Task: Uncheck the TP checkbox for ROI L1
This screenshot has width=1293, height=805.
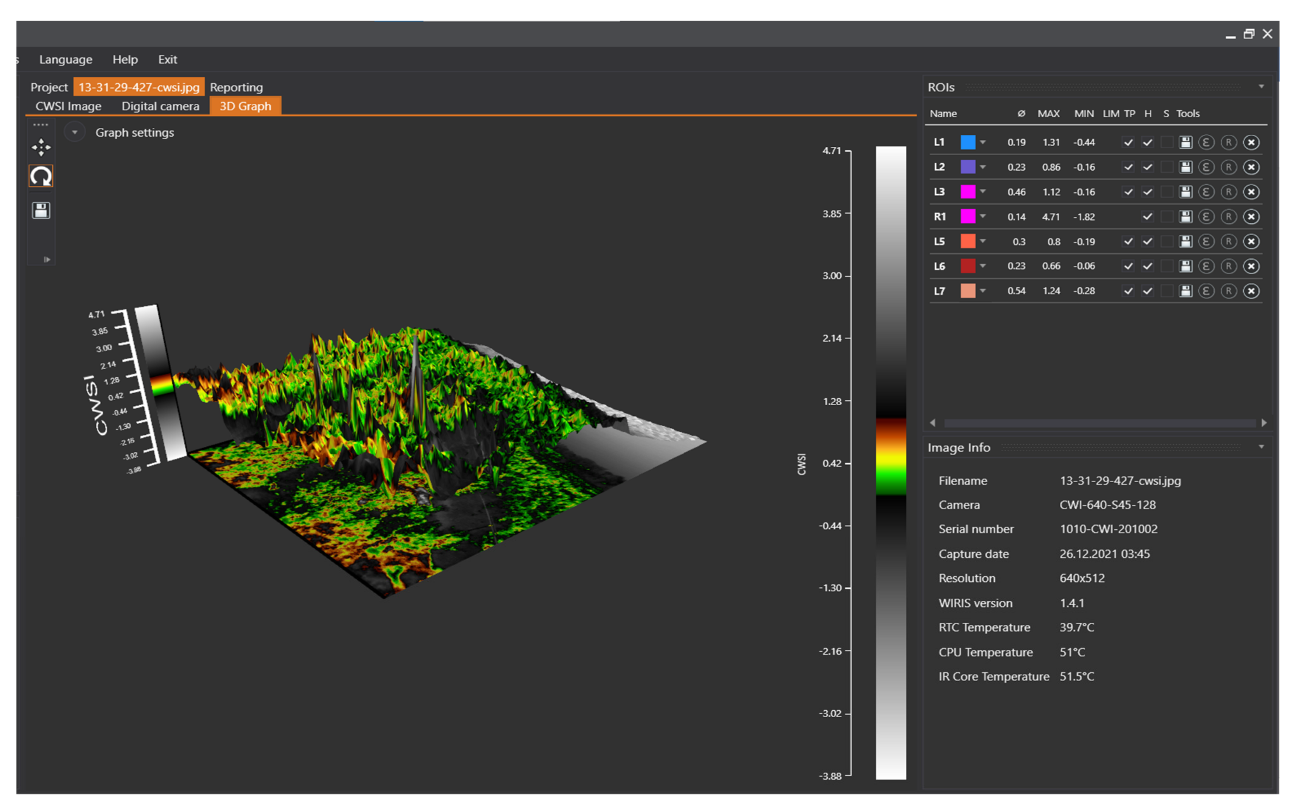Action: point(1128,142)
